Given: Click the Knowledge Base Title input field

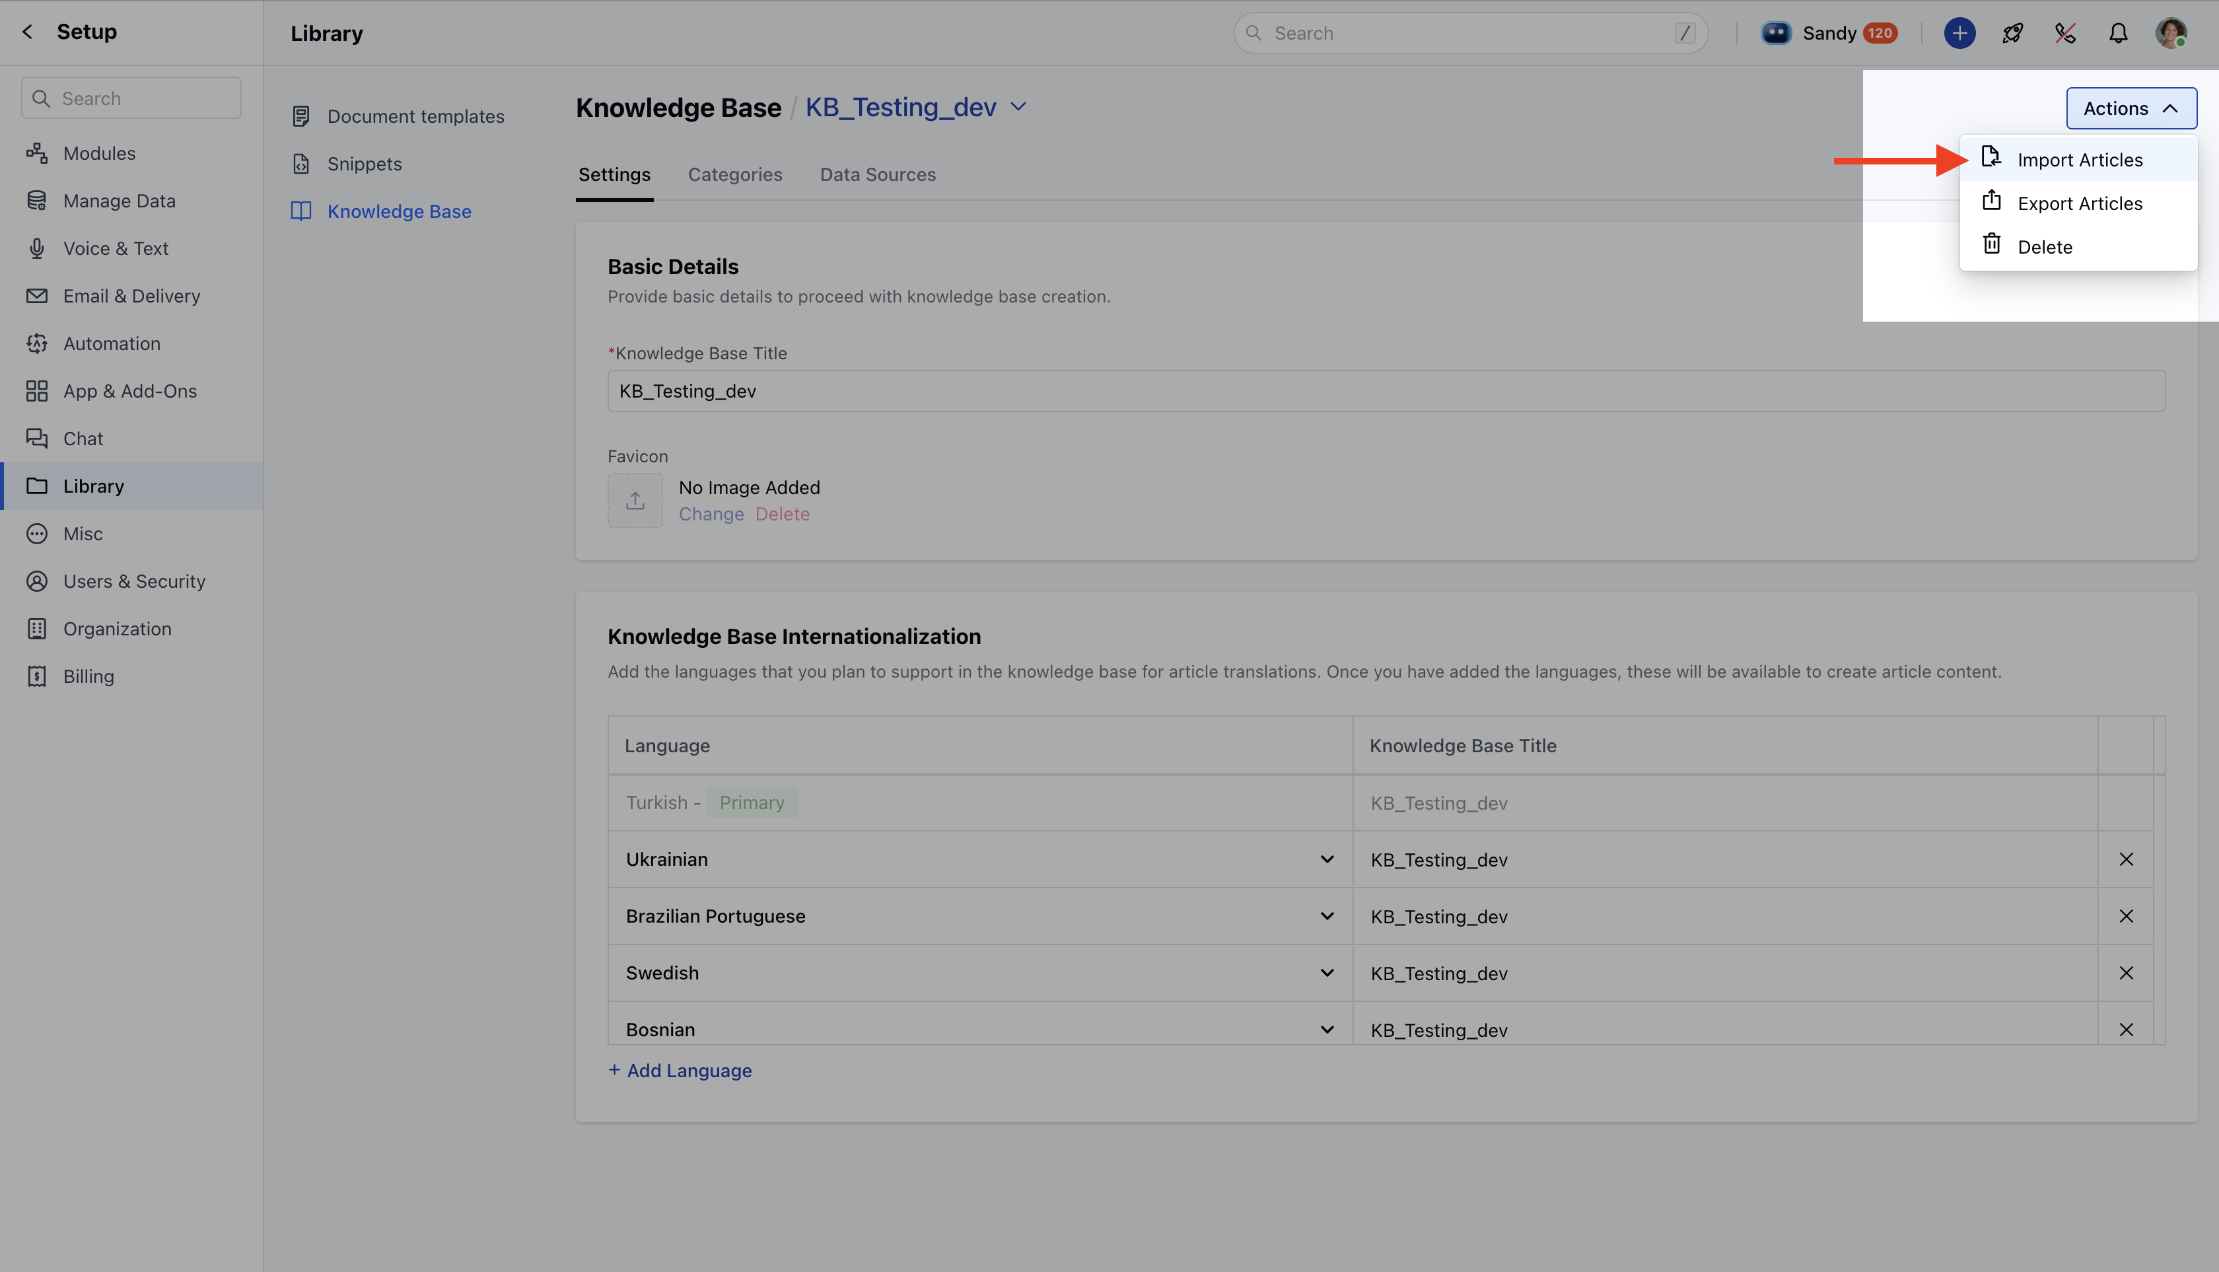Looking at the screenshot, I should pyautogui.click(x=1386, y=392).
